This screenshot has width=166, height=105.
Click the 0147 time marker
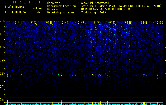112,23
